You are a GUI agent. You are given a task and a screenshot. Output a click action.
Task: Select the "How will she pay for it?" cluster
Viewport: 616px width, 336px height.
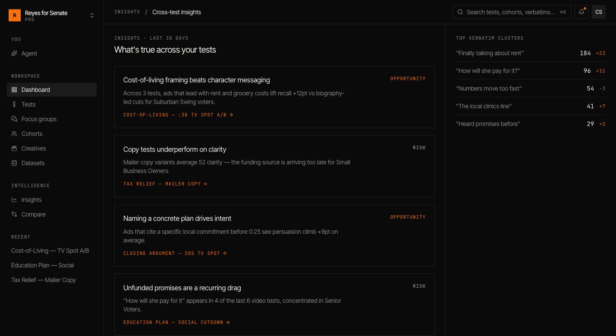[531, 71]
